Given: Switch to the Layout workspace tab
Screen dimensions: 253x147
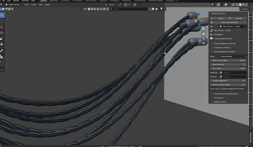Looking at the screenshot, I should tap(44, 1).
